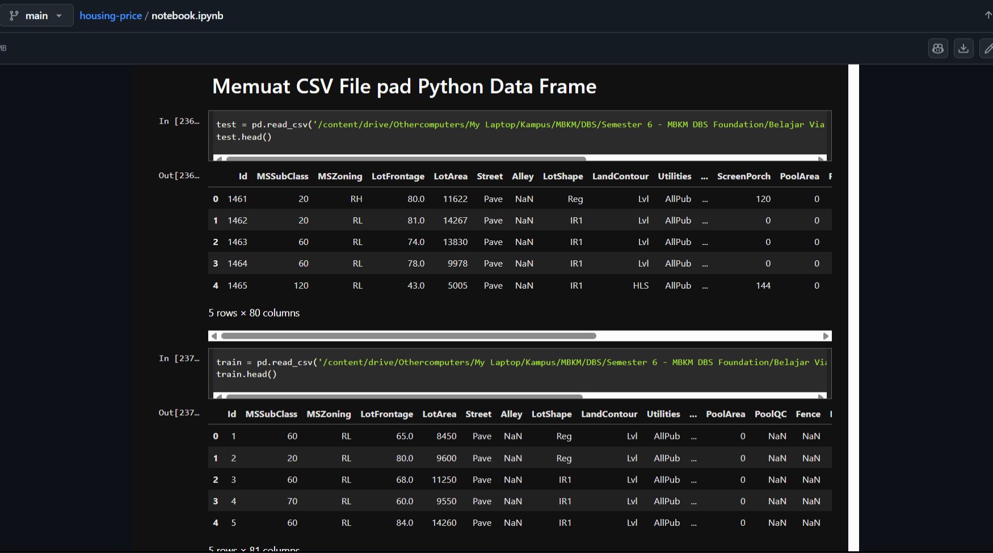This screenshot has height=553, width=993.
Task: Expand the main branch dropdown
Action: pos(59,15)
